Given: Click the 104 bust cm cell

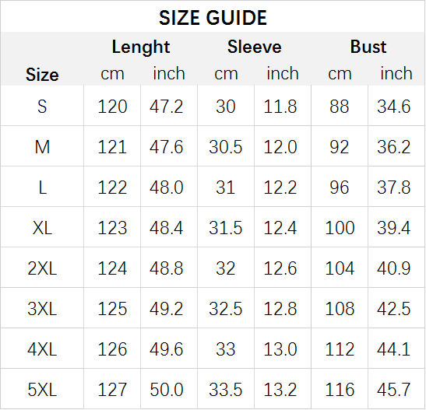Looking at the screenshot, I should (x=340, y=268).
